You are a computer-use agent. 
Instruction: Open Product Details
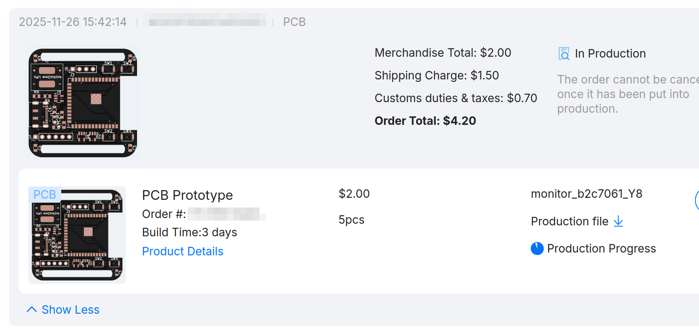(x=182, y=251)
